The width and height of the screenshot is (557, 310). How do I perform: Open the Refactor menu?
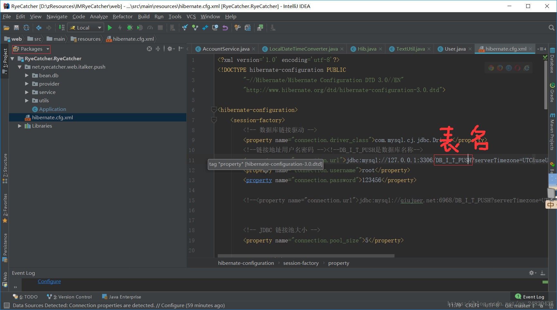coord(122,17)
